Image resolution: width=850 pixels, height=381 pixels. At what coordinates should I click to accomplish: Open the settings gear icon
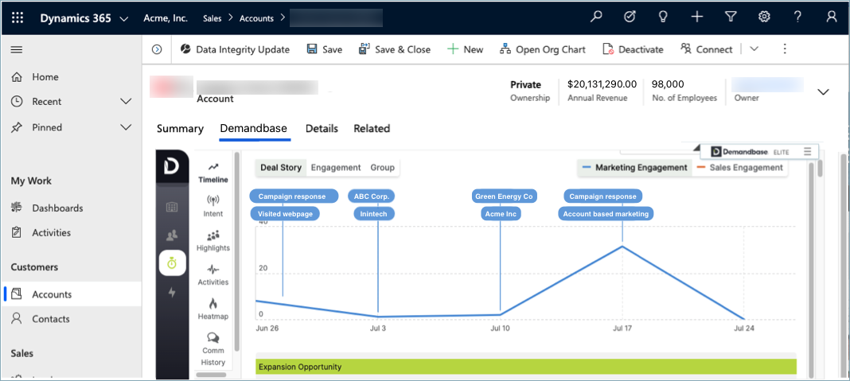tap(764, 17)
